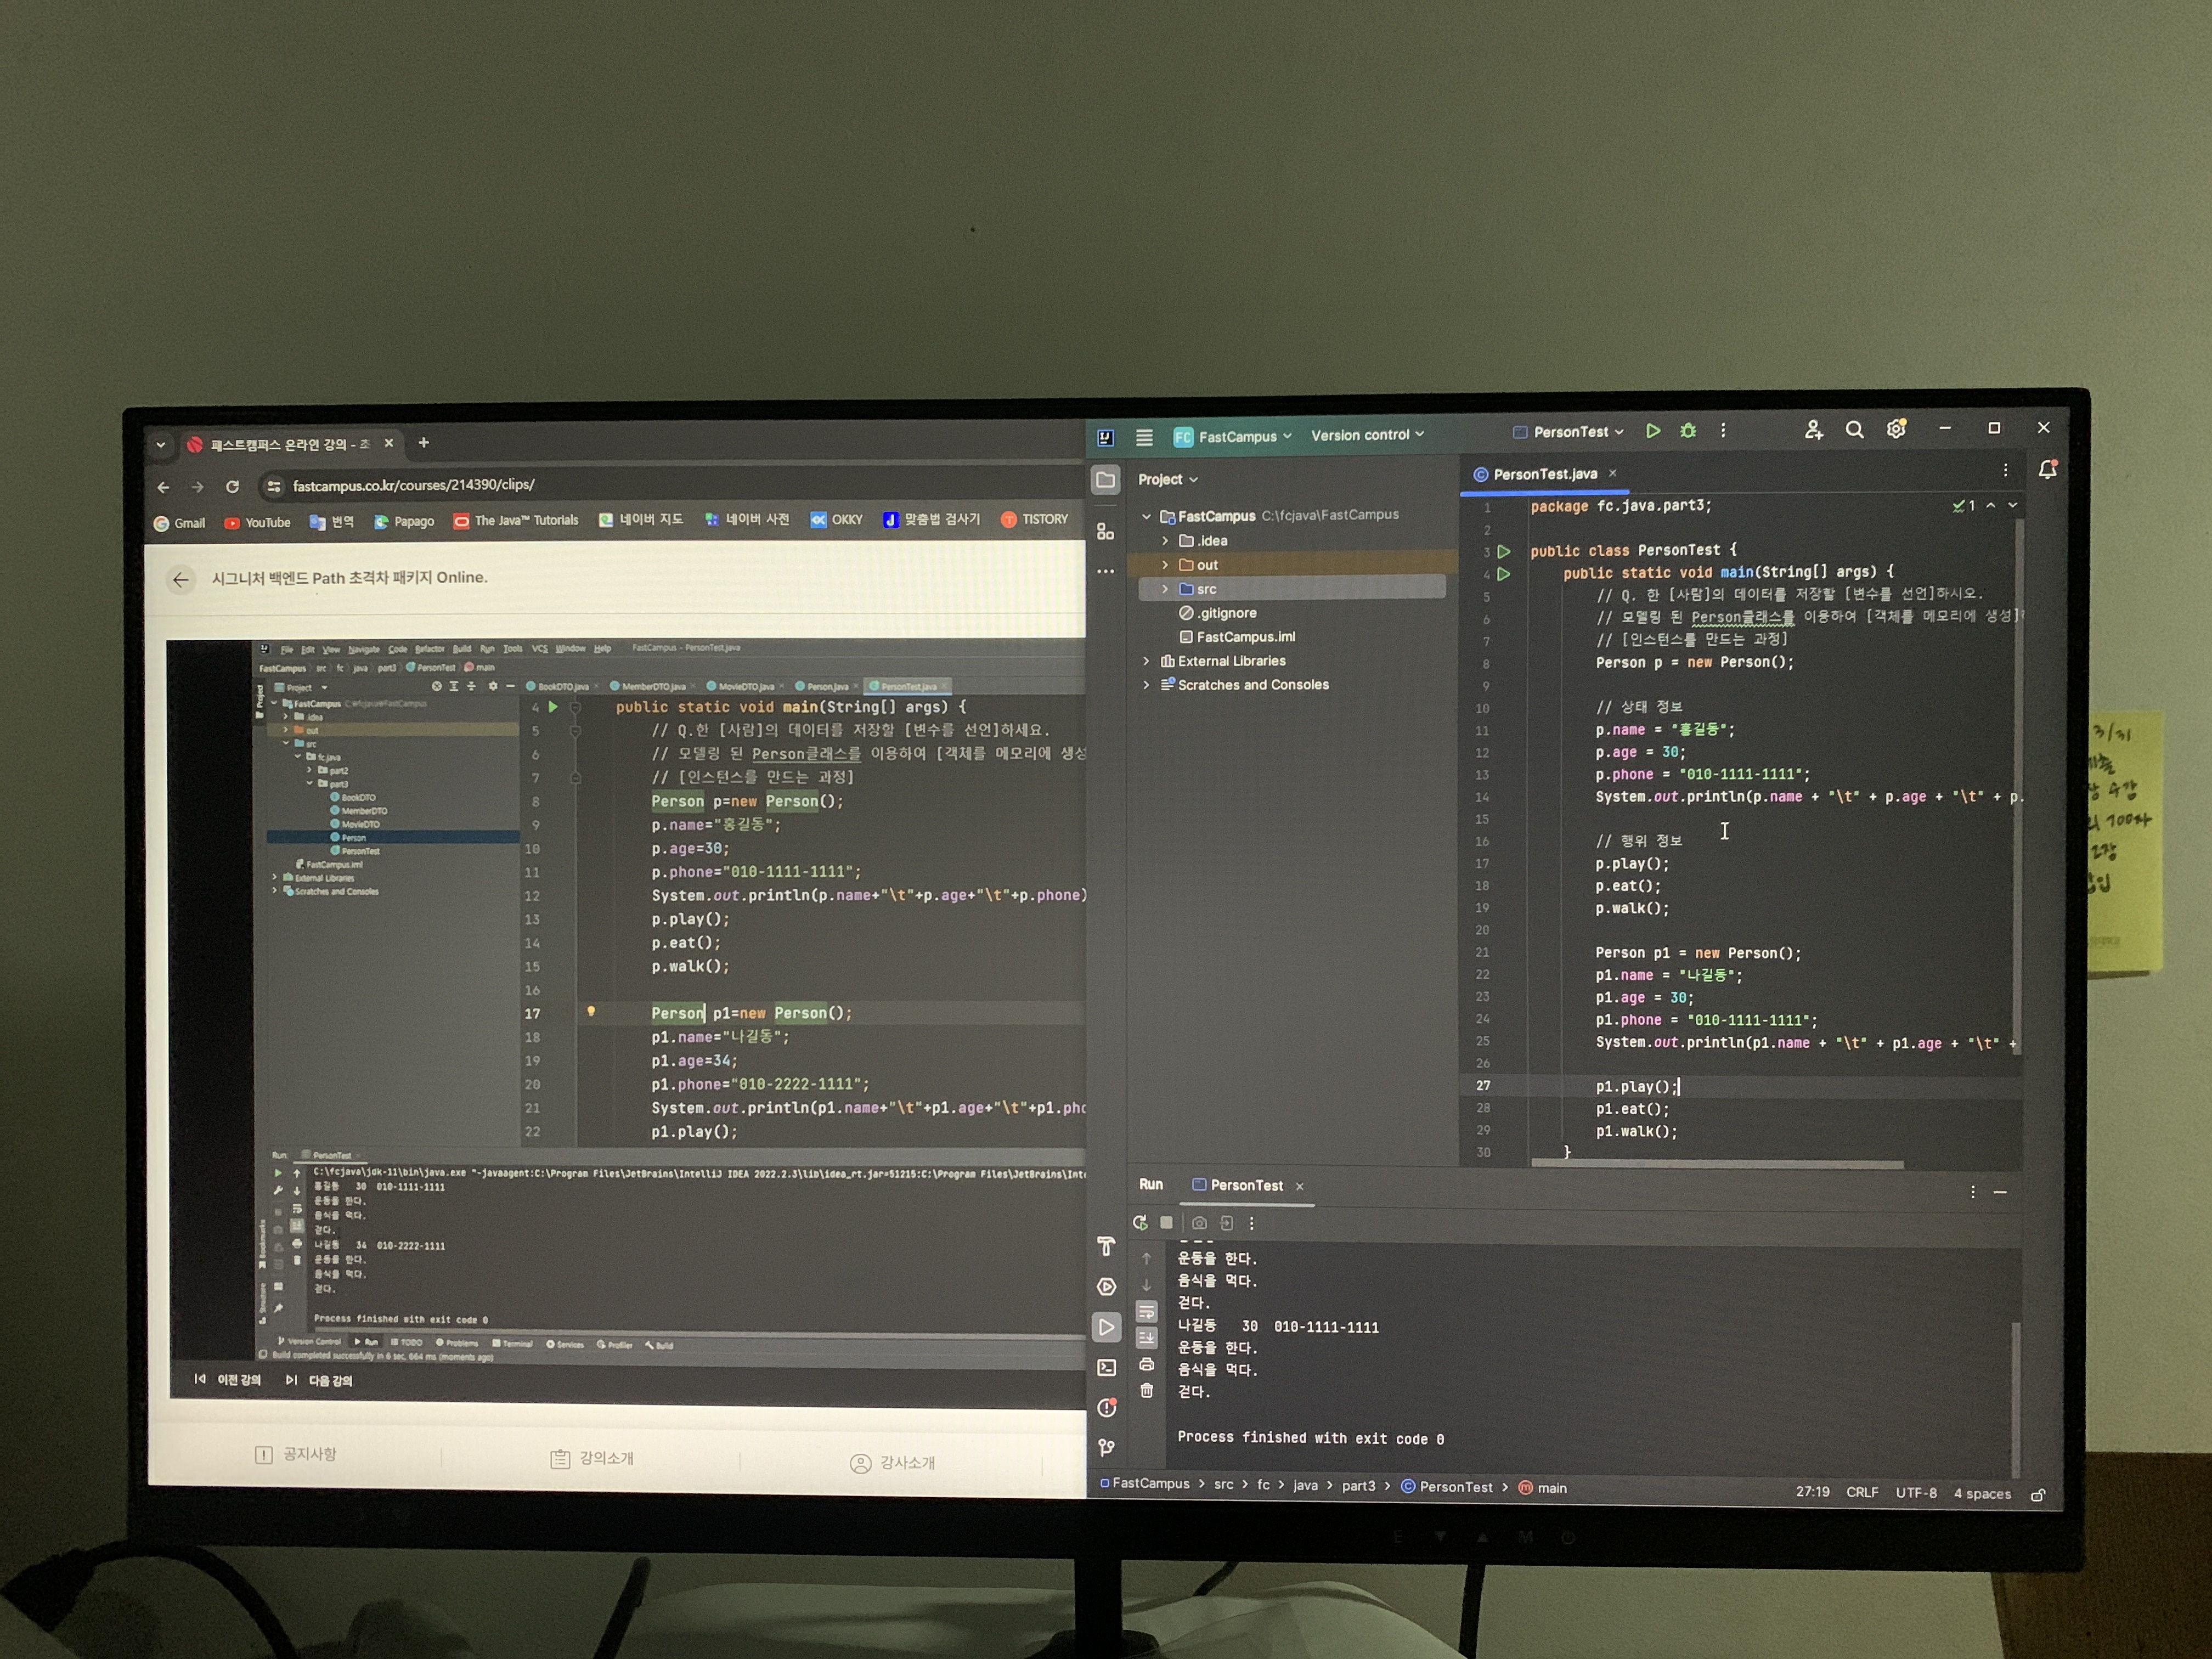
Task: Click the Rerun icon in the Run panel
Action: (x=1140, y=1222)
